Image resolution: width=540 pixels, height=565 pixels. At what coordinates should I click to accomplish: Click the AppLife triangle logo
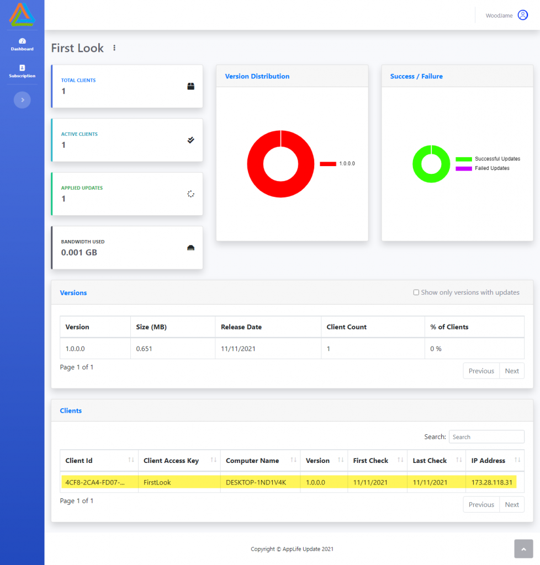(22, 14)
